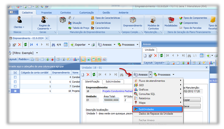Open Modalidades ribbon icon

coord(171,20)
